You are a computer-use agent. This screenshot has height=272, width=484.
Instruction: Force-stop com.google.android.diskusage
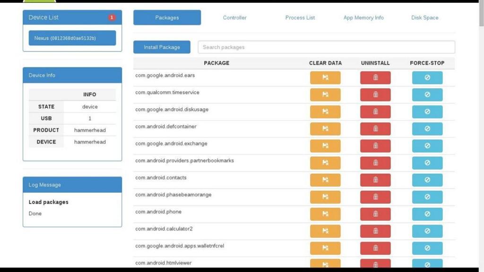(x=427, y=111)
